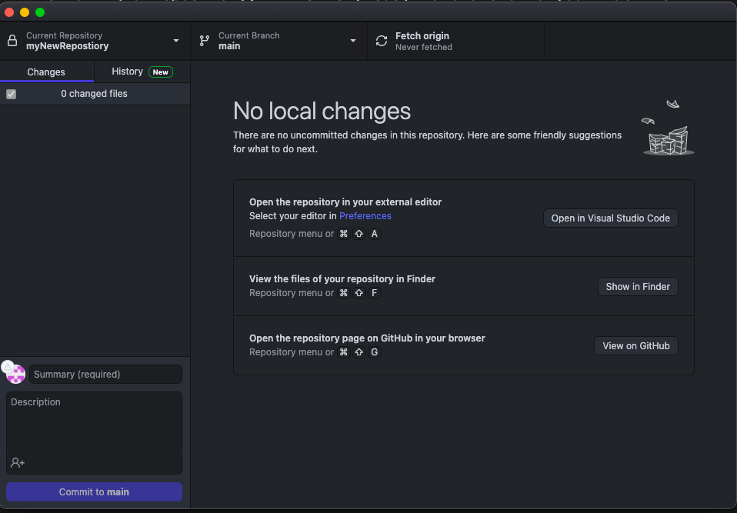This screenshot has height=513, width=737.
Task: Click the Never fetched status text
Action: [x=423, y=47]
